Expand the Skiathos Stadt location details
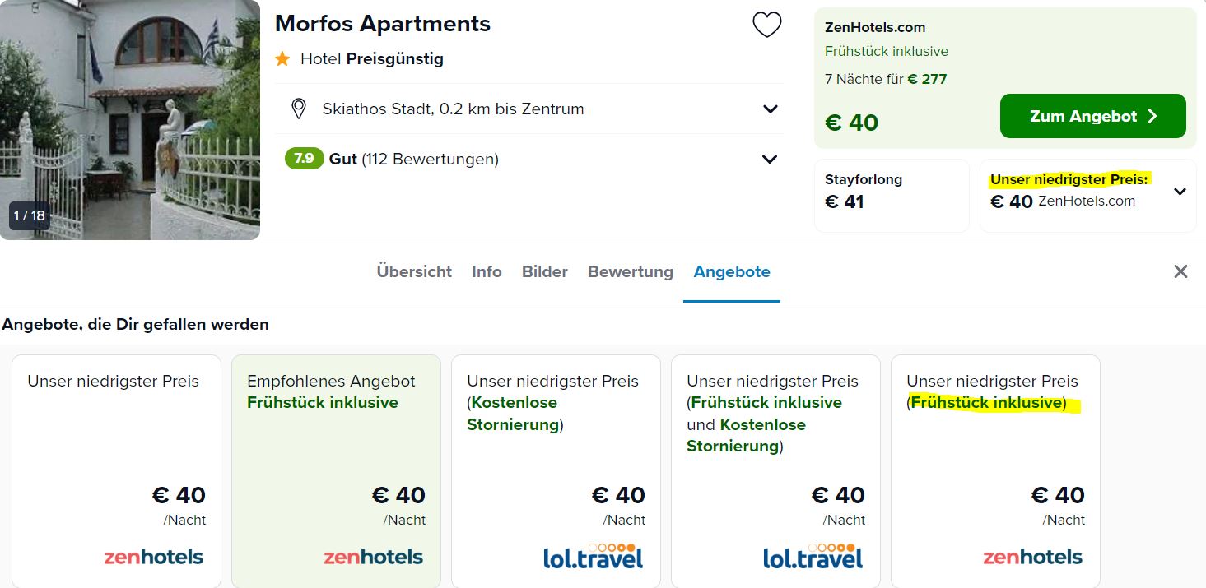The image size is (1206, 588). click(x=770, y=109)
